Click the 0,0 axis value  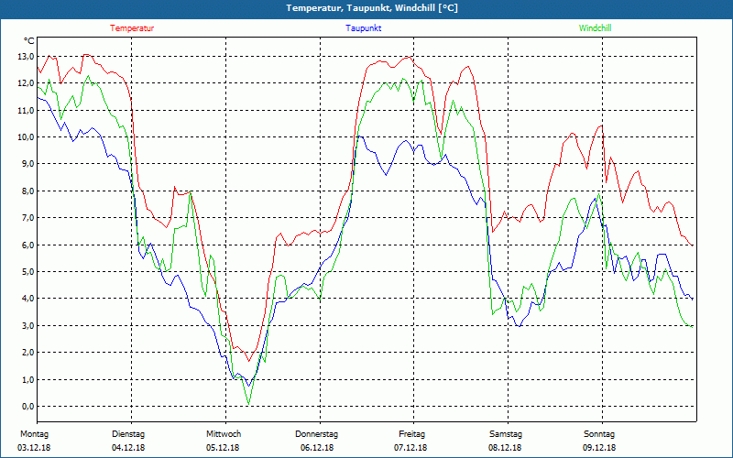coord(28,406)
